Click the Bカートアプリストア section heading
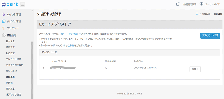The width and height of the screenshot is (224, 99). (55, 24)
